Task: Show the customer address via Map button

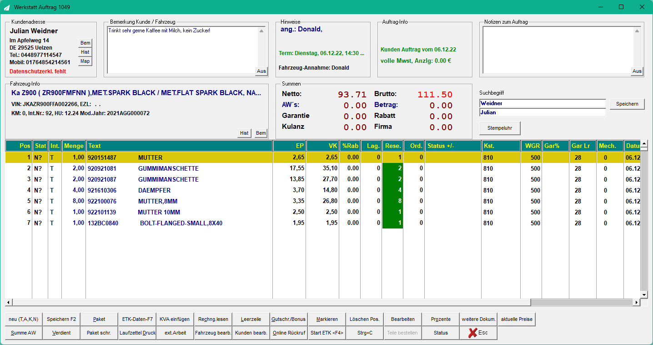Action: point(85,61)
